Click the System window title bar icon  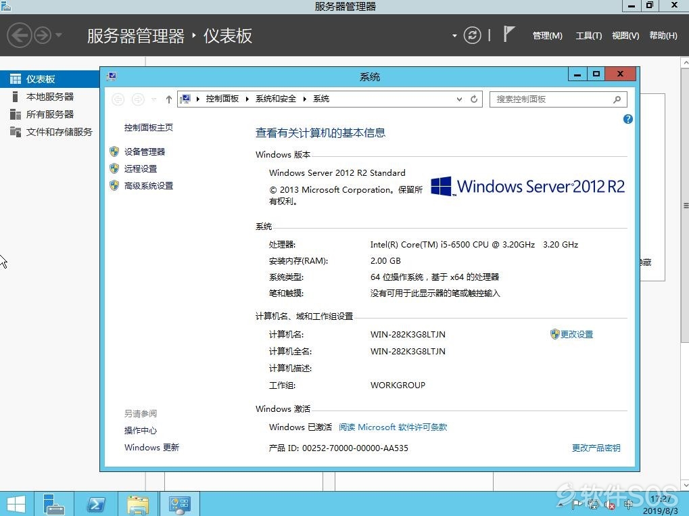(112, 76)
